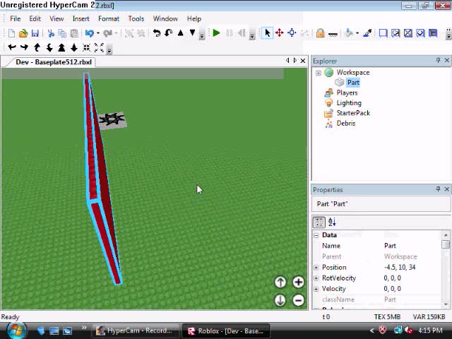Zoom out the viewport with minus button
Viewport: 452px width, 339px height.
(298, 300)
